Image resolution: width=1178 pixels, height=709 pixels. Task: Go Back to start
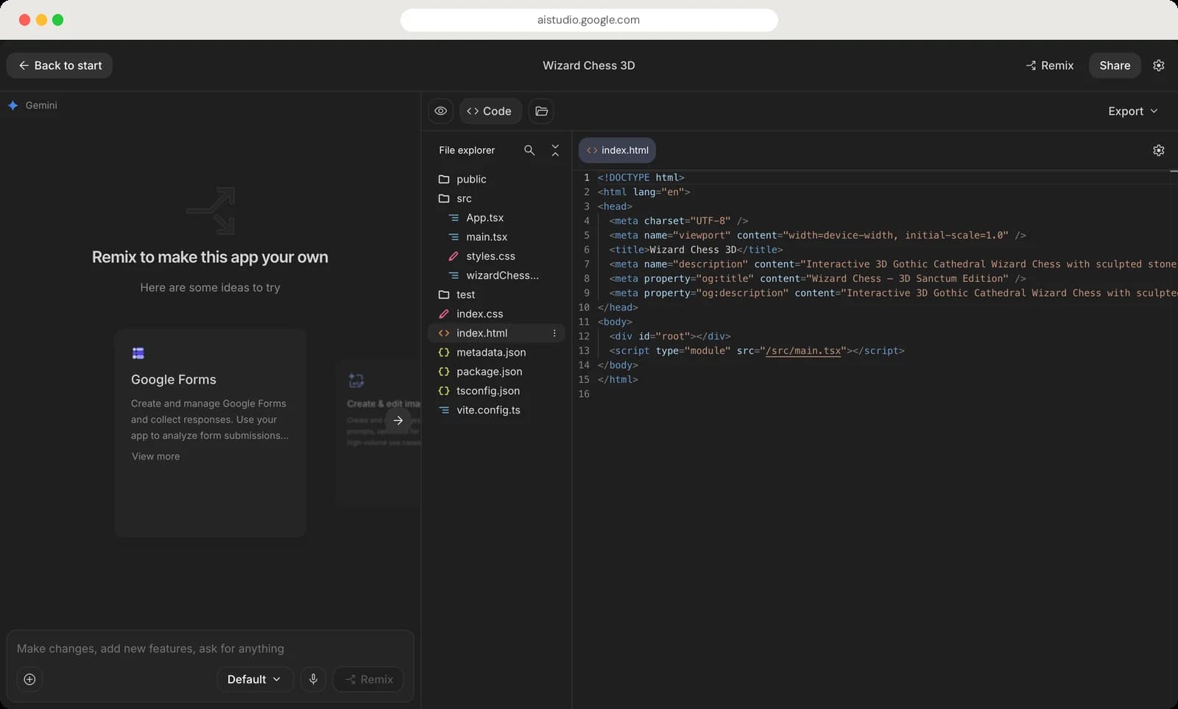60,66
